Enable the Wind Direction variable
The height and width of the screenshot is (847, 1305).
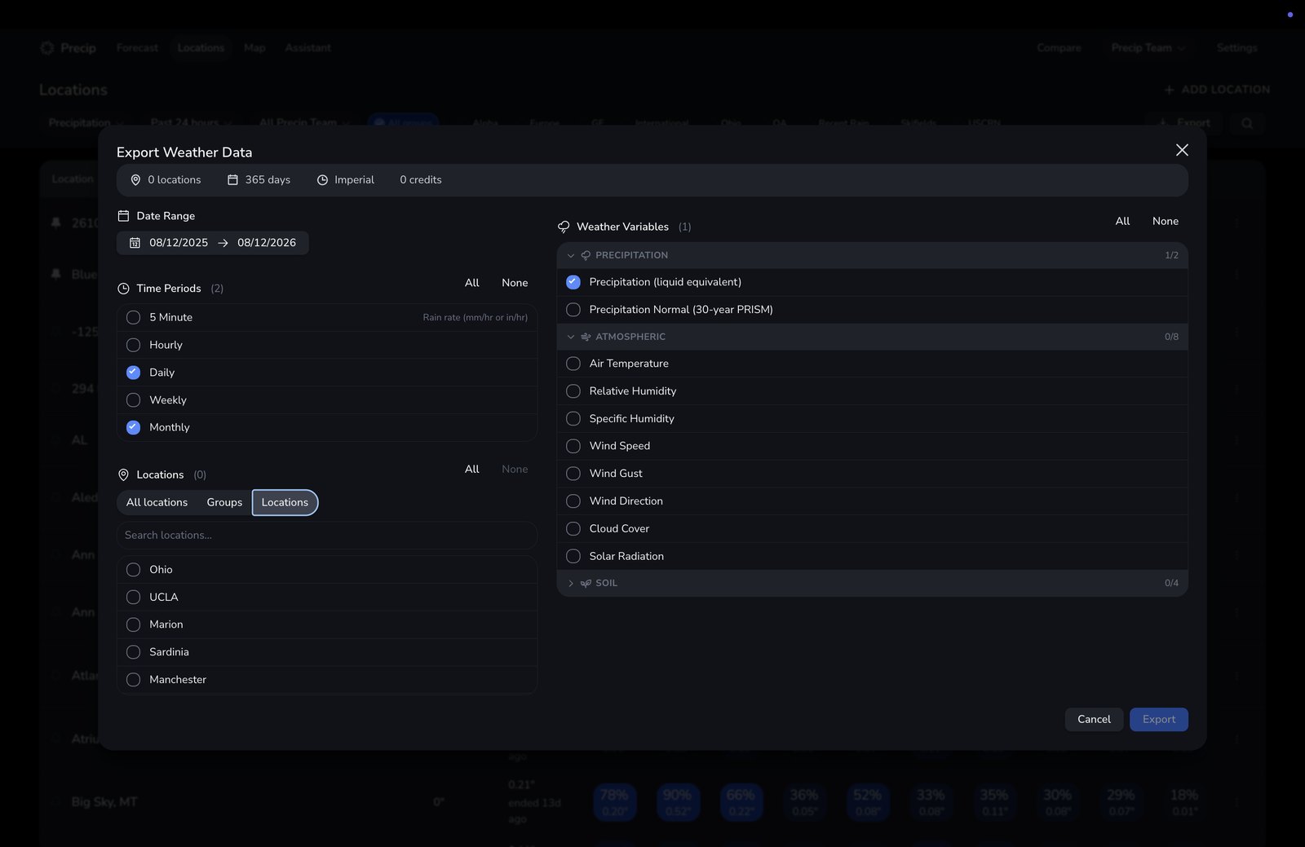pos(573,501)
